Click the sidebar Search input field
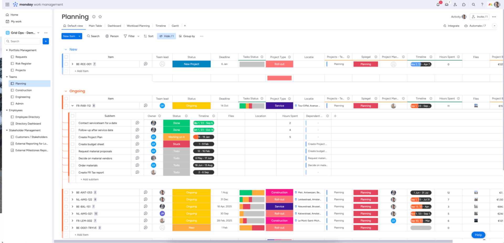504x243 pixels. coord(24,41)
